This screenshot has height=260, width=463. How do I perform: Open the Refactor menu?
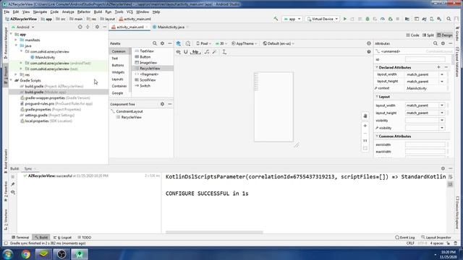pos(84,12)
